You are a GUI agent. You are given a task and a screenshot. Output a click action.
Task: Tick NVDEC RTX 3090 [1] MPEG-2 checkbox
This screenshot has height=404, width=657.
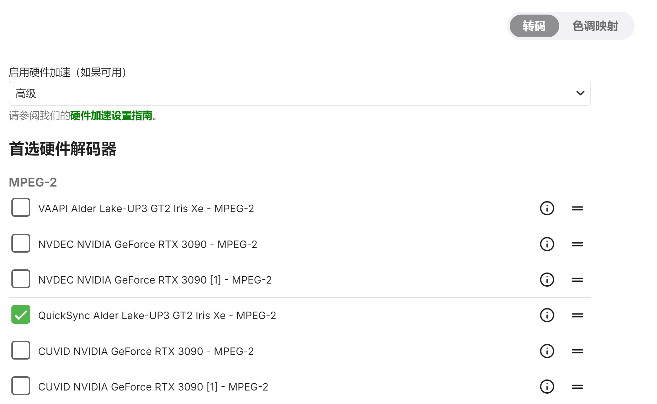click(21, 279)
